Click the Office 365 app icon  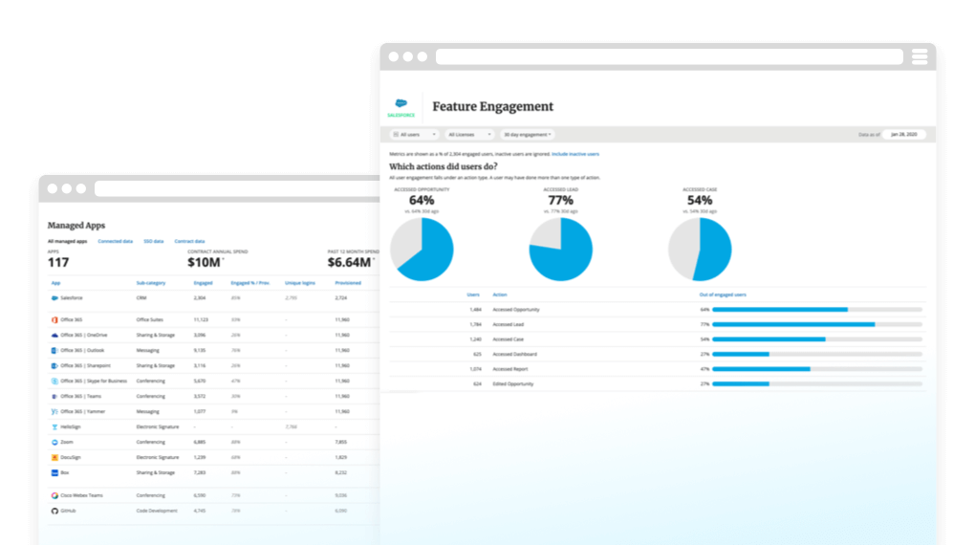coord(54,319)
